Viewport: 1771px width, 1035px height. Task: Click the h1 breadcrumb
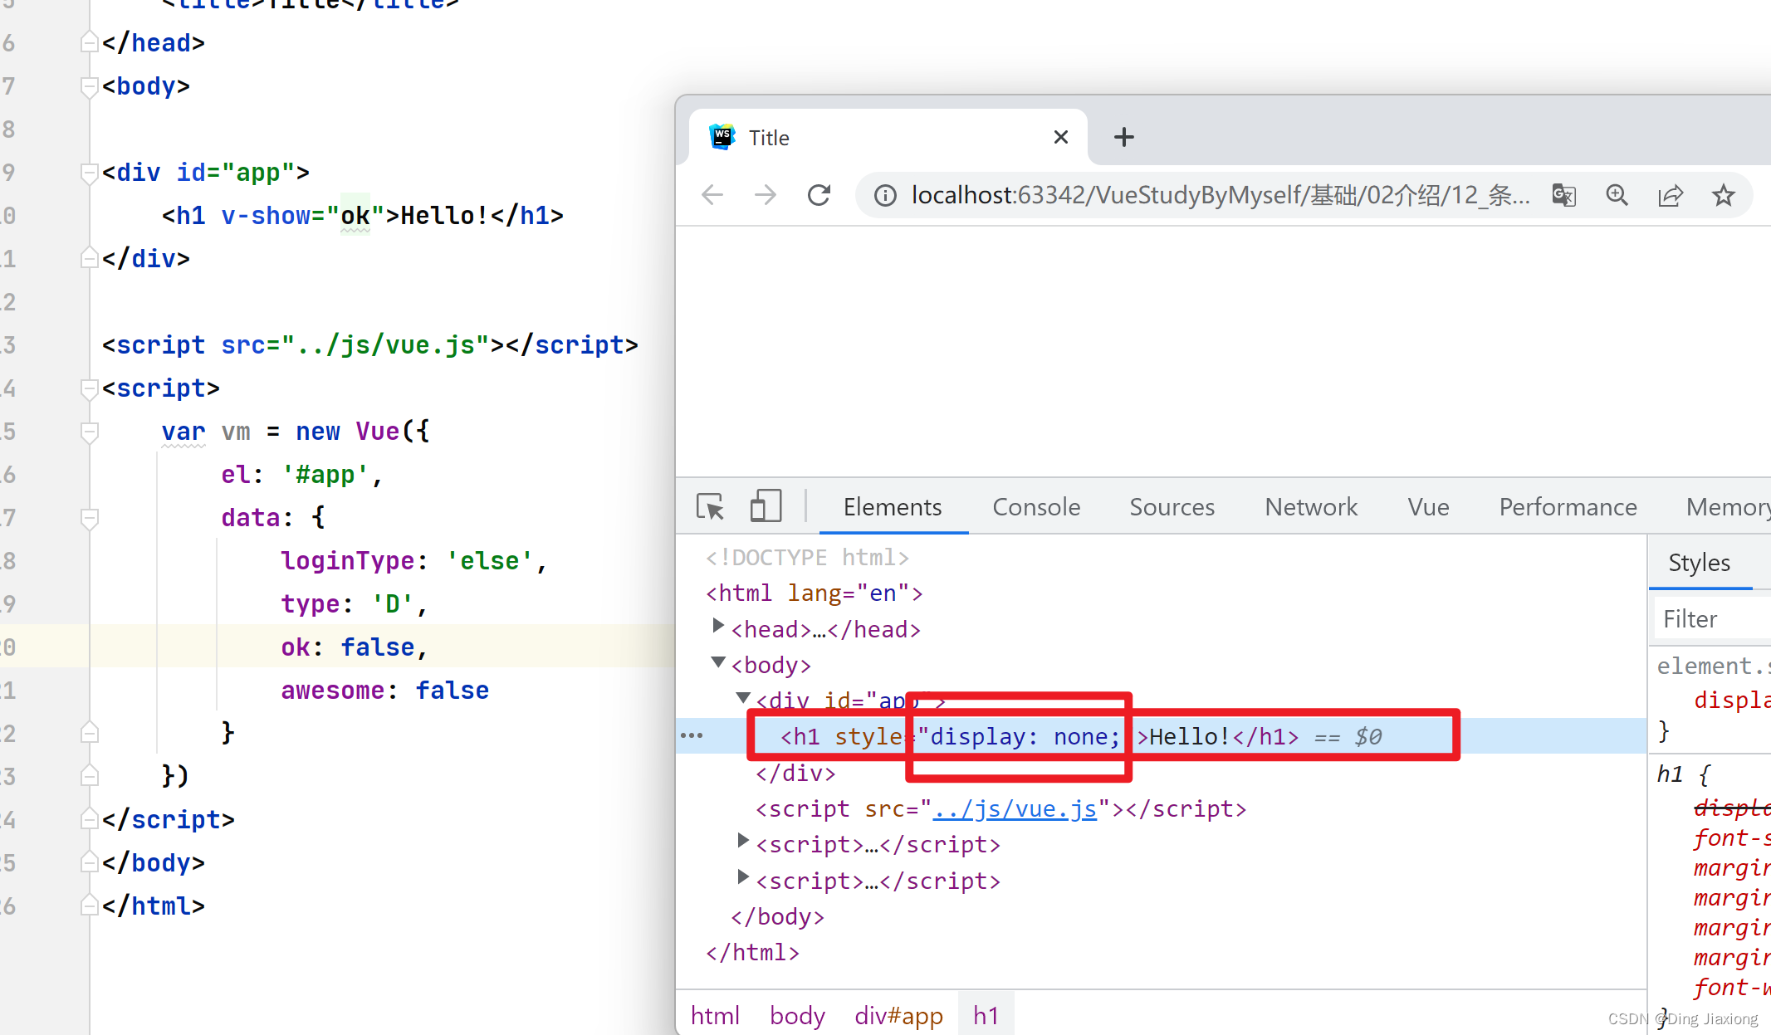point(986,1015)
